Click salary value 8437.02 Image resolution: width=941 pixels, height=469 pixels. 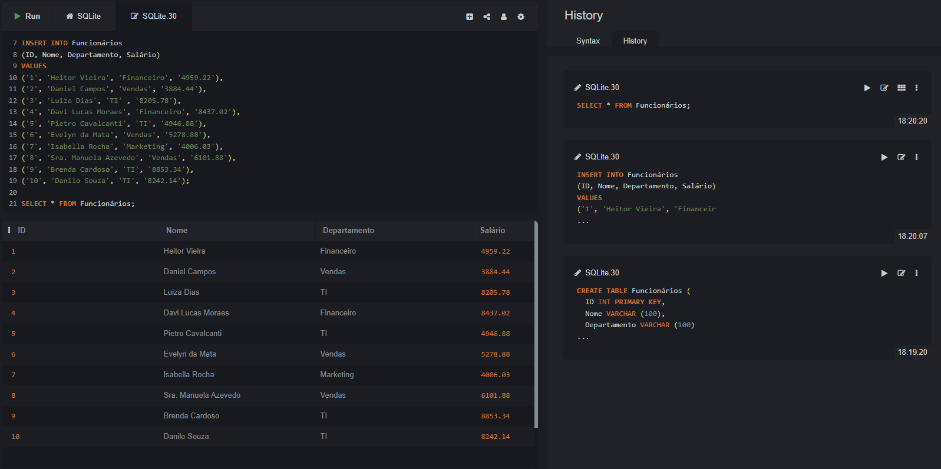pos(496,313)
